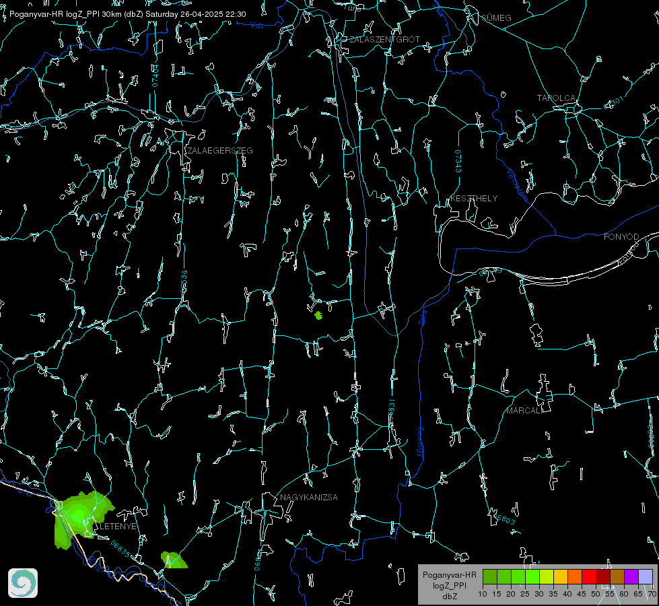Click the NAGYKANIZSA town label

pos(309,498)
